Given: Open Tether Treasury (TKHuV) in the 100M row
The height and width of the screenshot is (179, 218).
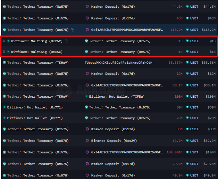Looking at the screenshot, I should [x=38, y=96].
